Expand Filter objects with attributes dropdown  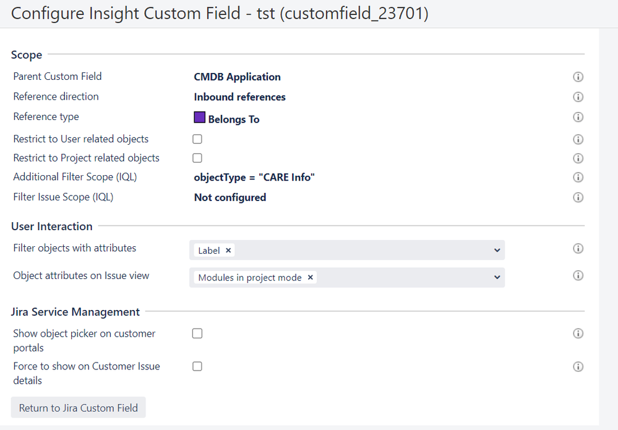pyautogui.click(x=497, y=251)
